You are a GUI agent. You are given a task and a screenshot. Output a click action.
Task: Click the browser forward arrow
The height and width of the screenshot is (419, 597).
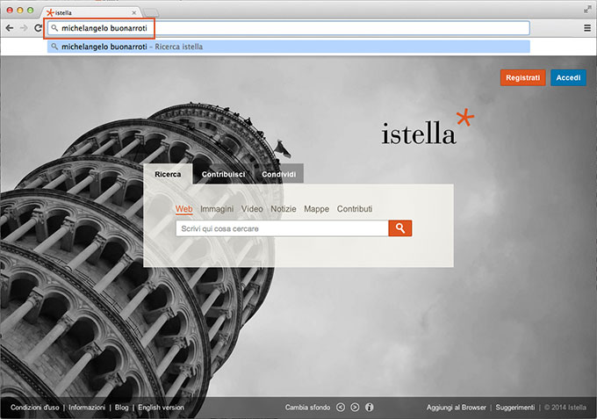pyautogui.click(x=24, y=28)
